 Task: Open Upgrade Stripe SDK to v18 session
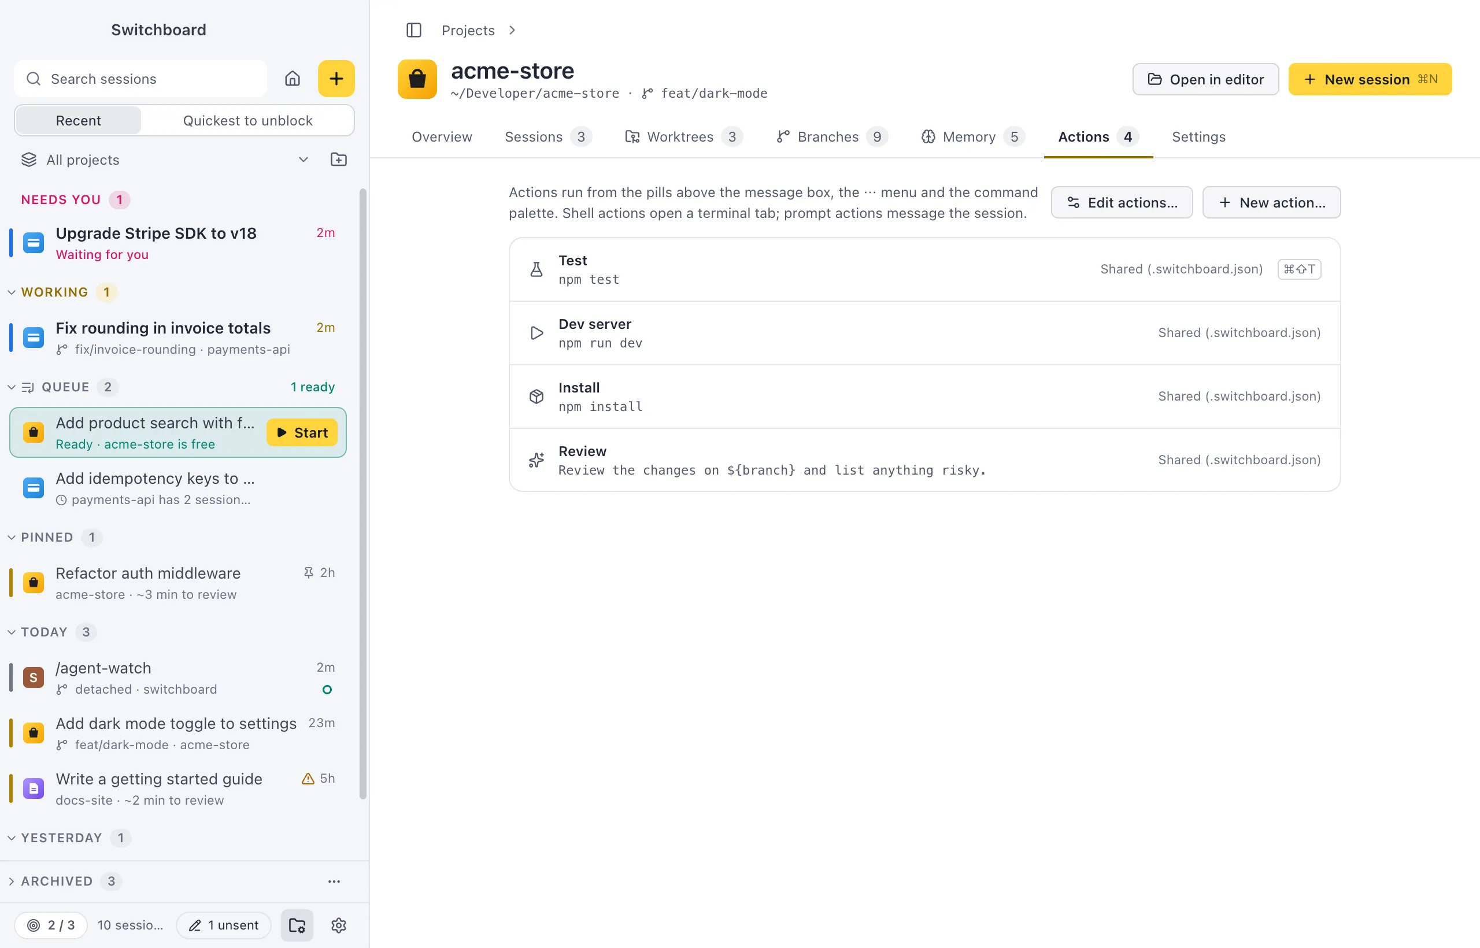[x=177, y=243]
